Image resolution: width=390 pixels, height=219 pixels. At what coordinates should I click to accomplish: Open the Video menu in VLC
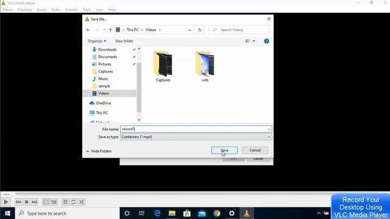56,10
